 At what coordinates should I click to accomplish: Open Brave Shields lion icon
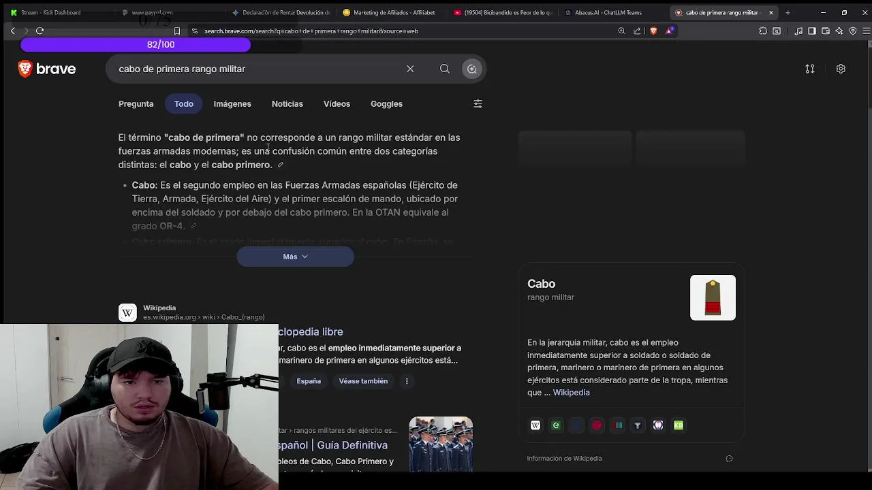tap(653, 31)
